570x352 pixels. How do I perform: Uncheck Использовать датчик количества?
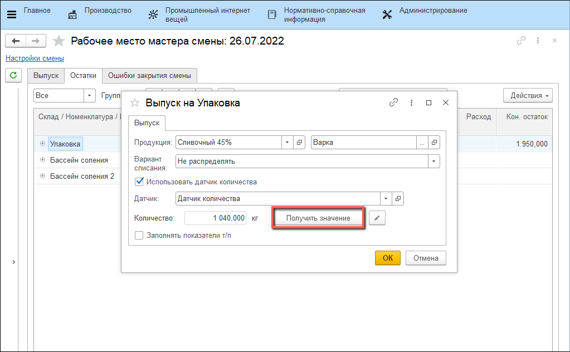[x=139, y=182]
